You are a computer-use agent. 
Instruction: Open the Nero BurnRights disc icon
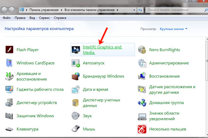click(x=142, y=50)
